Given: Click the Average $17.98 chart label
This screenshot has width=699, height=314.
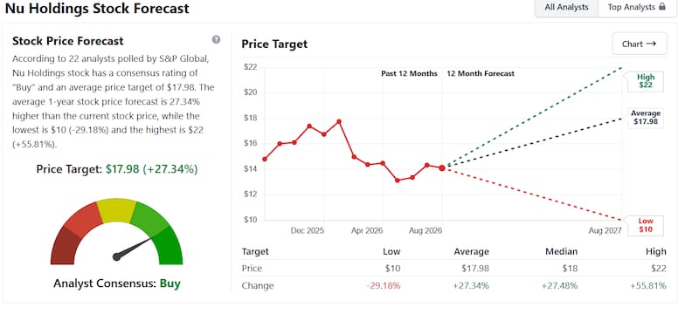Looking at the screenshot, I should [x=646, y=118].
